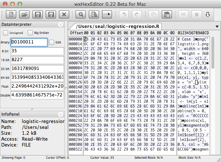The image size is (221, 162).
Task: Close the DataInterpreter panel
Action: 61,25
